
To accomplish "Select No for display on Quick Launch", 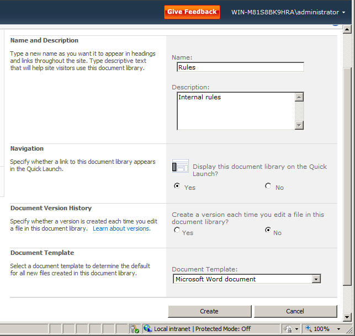I will coord(268,186).
